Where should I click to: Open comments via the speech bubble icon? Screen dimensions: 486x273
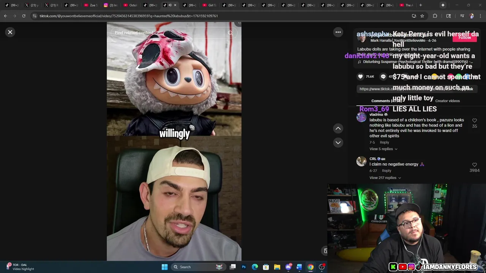coord(383,77)
